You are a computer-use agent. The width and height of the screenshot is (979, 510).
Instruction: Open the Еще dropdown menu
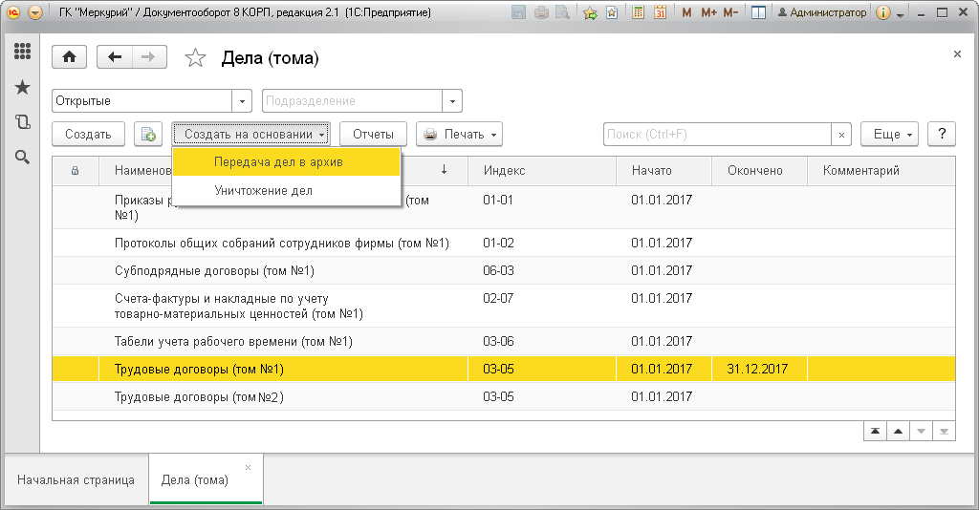coord(890,134)
